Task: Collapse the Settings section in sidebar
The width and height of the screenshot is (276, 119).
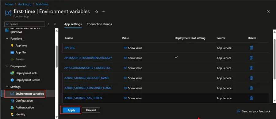Action: [7, 87]
